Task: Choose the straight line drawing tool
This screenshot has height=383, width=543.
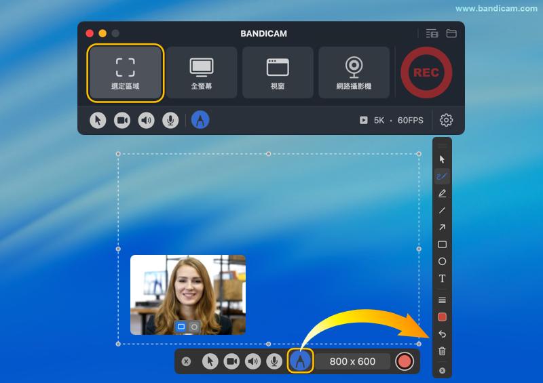Action: point(442,210)
